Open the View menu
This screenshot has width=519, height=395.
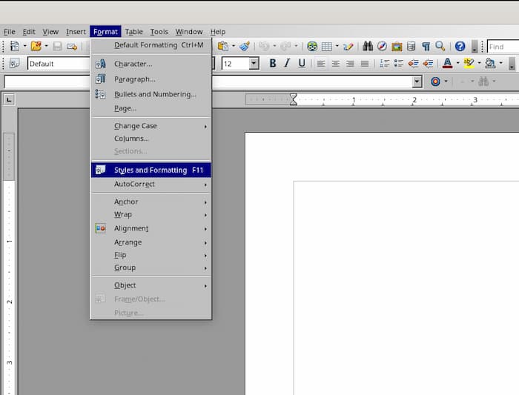pos(50,32)
